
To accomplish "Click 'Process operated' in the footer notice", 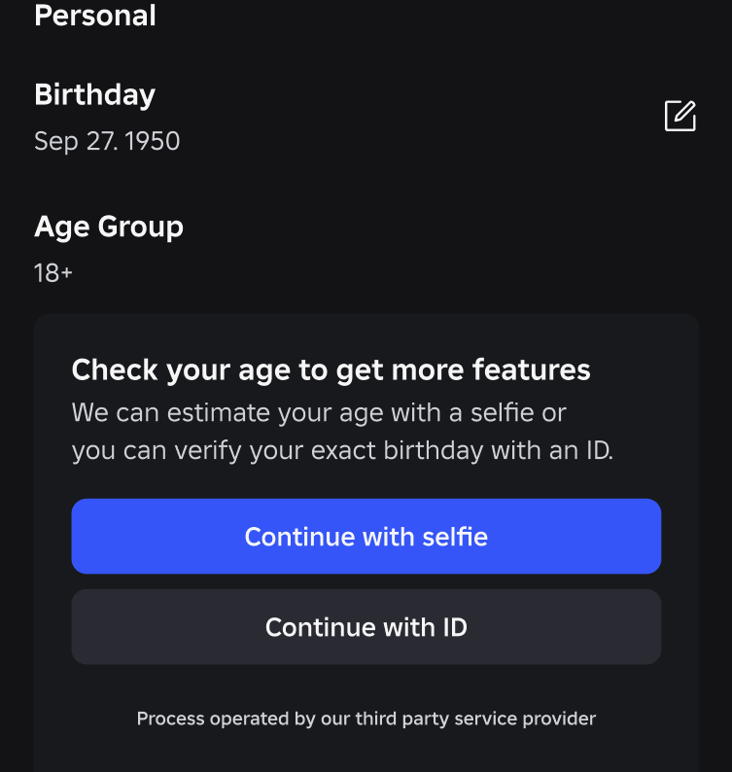I will 199,719.
